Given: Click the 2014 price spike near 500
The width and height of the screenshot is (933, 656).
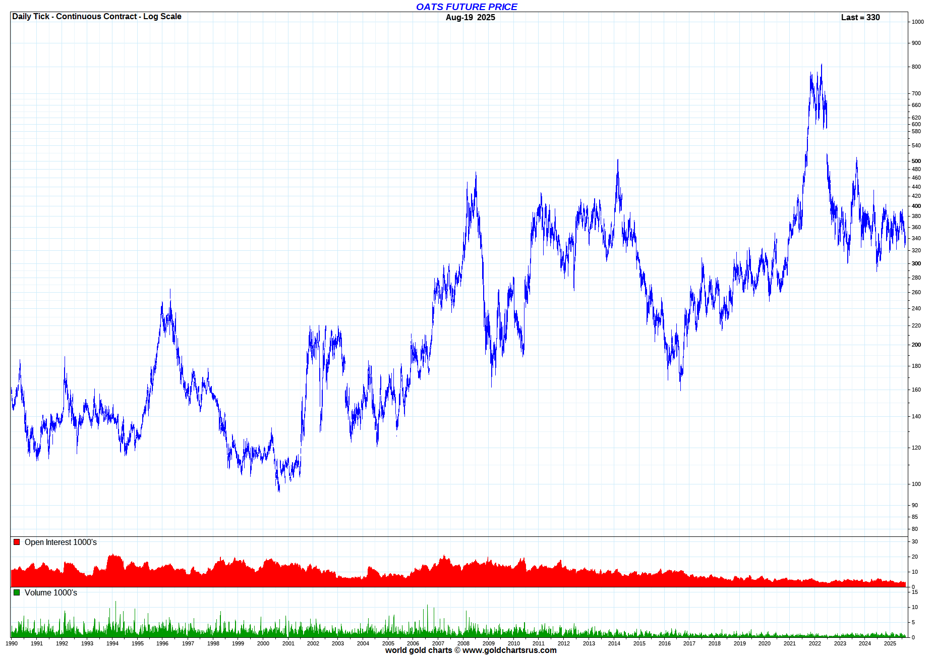Looking at the screenshot, I should (x=618, y=161).
